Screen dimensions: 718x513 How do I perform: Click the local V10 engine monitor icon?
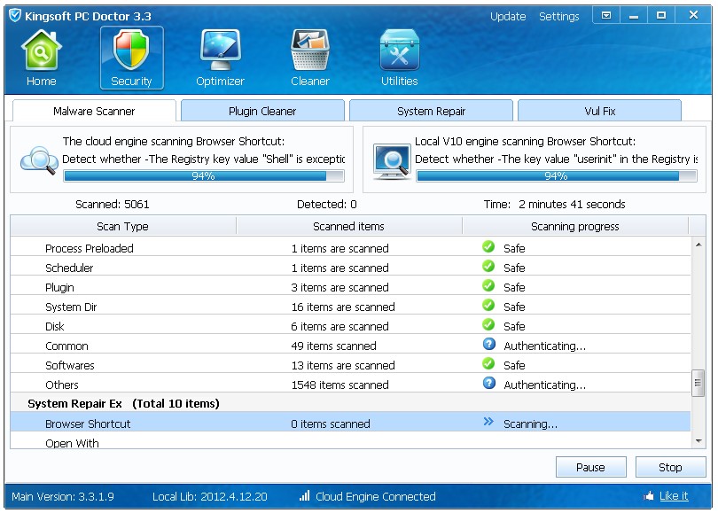[x=392, y=161]
